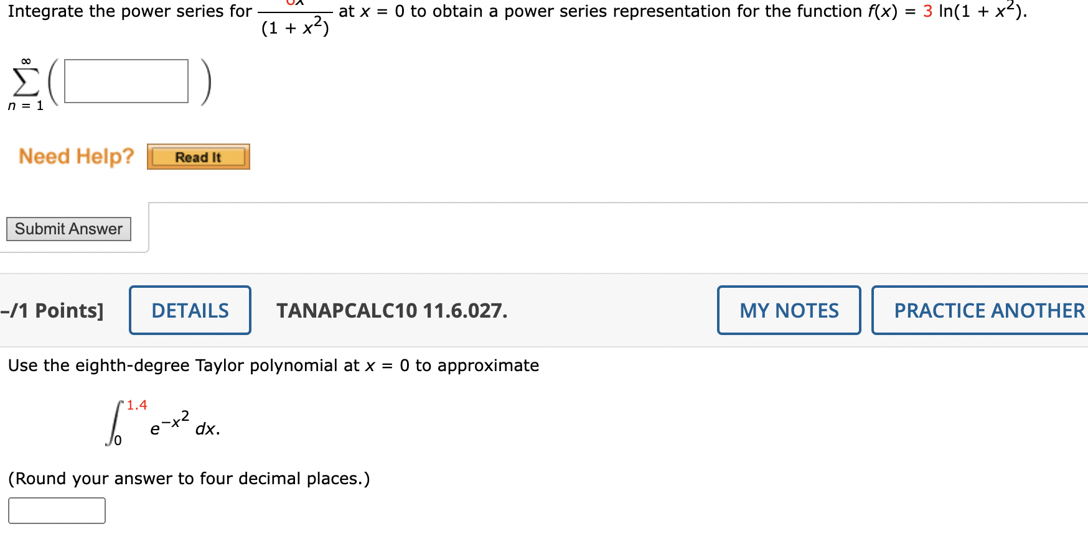Submit your power series answer

(x=68, y=228)
